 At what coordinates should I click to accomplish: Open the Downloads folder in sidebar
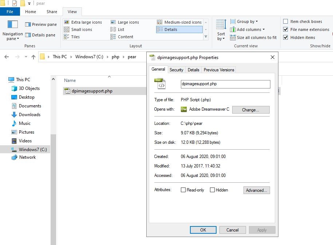pos(29,115)
